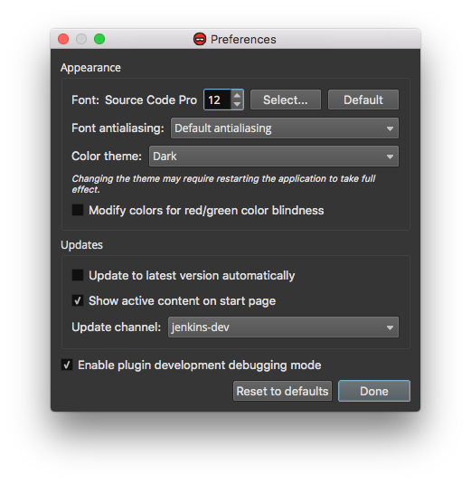
Task: Enable red/green color blindness color modification
Action: pos(78,210)
